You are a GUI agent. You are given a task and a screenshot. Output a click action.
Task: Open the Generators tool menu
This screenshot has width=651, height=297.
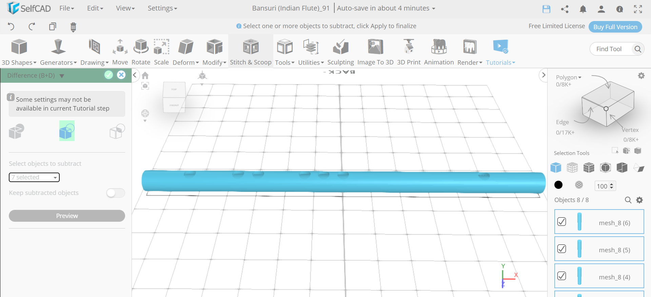tap(58, 52)
